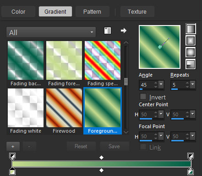Click the right arrow more options icon
Screen dimensions: 202x176
point(124,31)
